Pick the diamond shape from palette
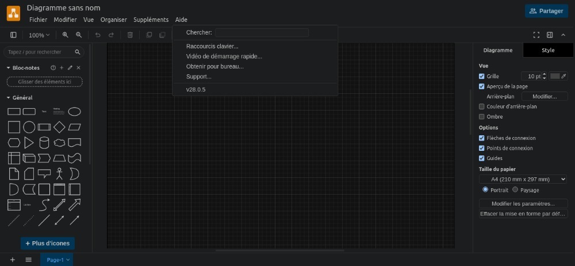 59,127
